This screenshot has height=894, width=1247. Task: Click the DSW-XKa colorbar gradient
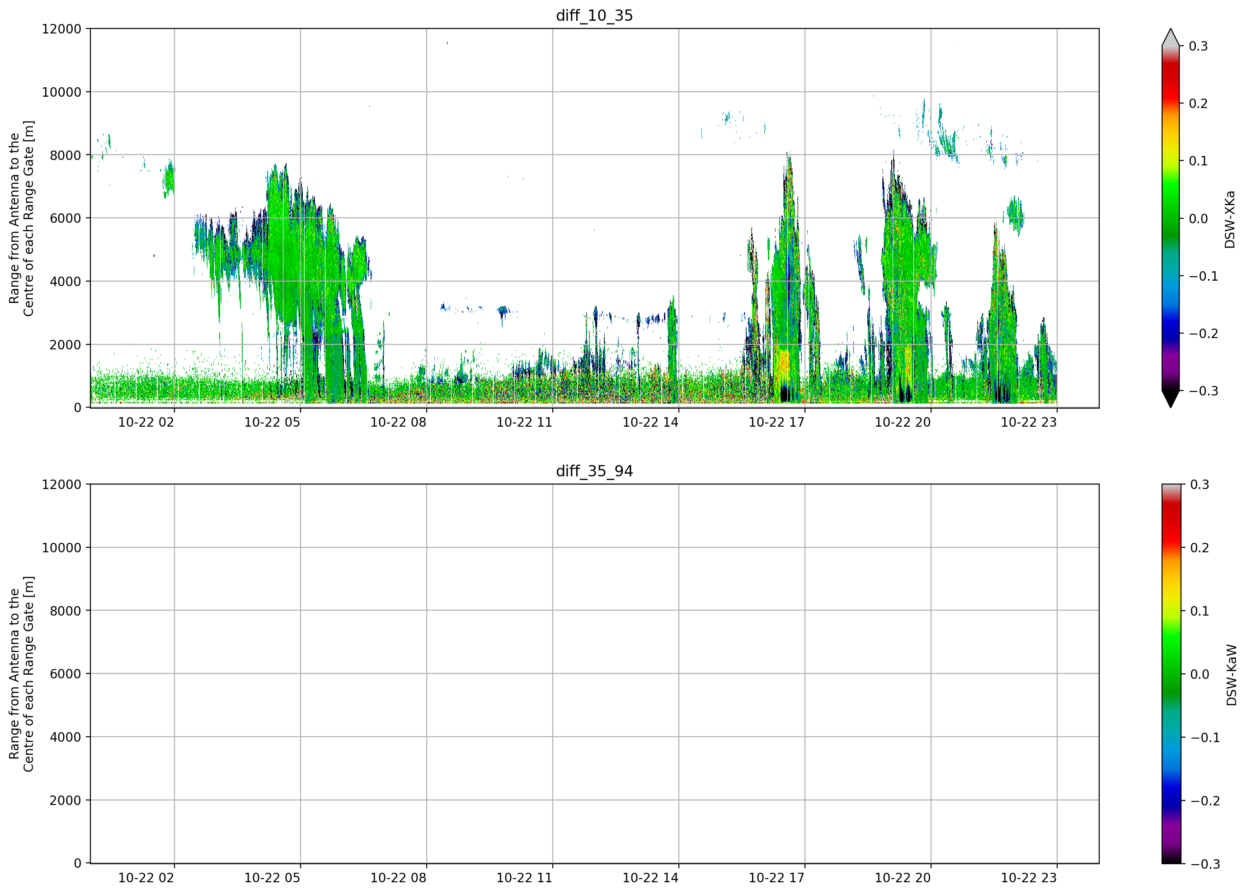click(1171, 218)
